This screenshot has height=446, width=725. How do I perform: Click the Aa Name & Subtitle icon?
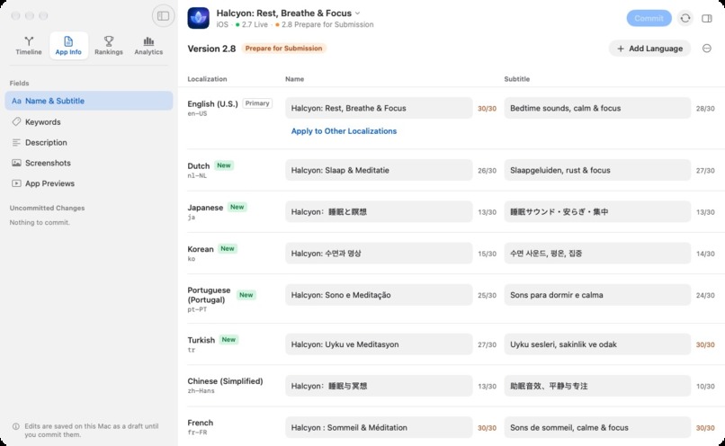coord(16,101)
